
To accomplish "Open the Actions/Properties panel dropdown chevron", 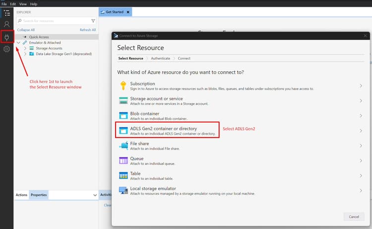I will (95, 195).
